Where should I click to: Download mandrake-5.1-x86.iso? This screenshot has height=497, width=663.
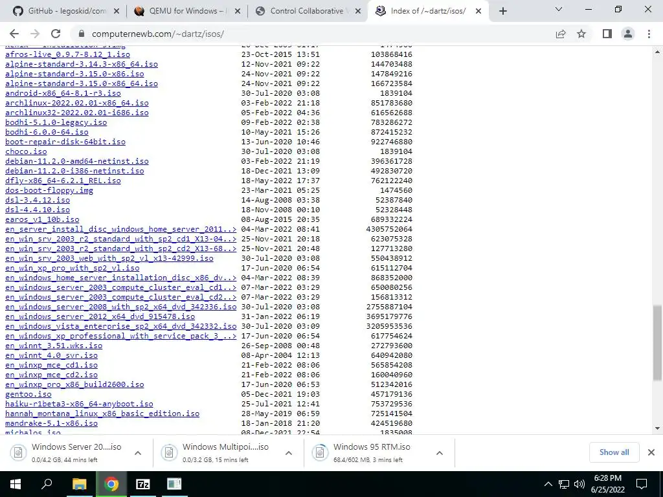(x=52, y=424)
